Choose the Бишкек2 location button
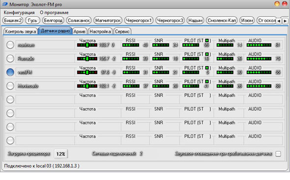This screenshot has width=290, height=180. 13,20
